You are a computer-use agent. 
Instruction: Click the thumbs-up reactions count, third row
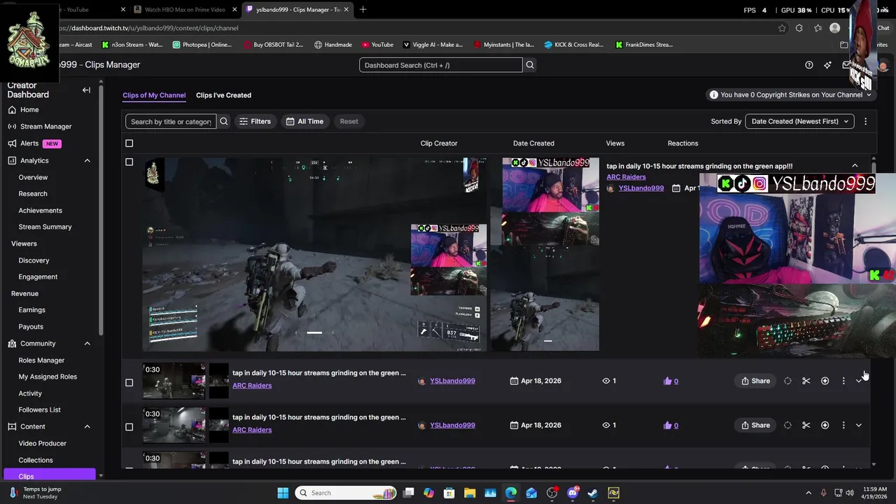click(671, 426)
